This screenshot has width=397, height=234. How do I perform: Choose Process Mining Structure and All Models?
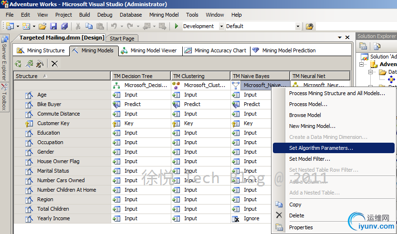(x=334, y=93)
